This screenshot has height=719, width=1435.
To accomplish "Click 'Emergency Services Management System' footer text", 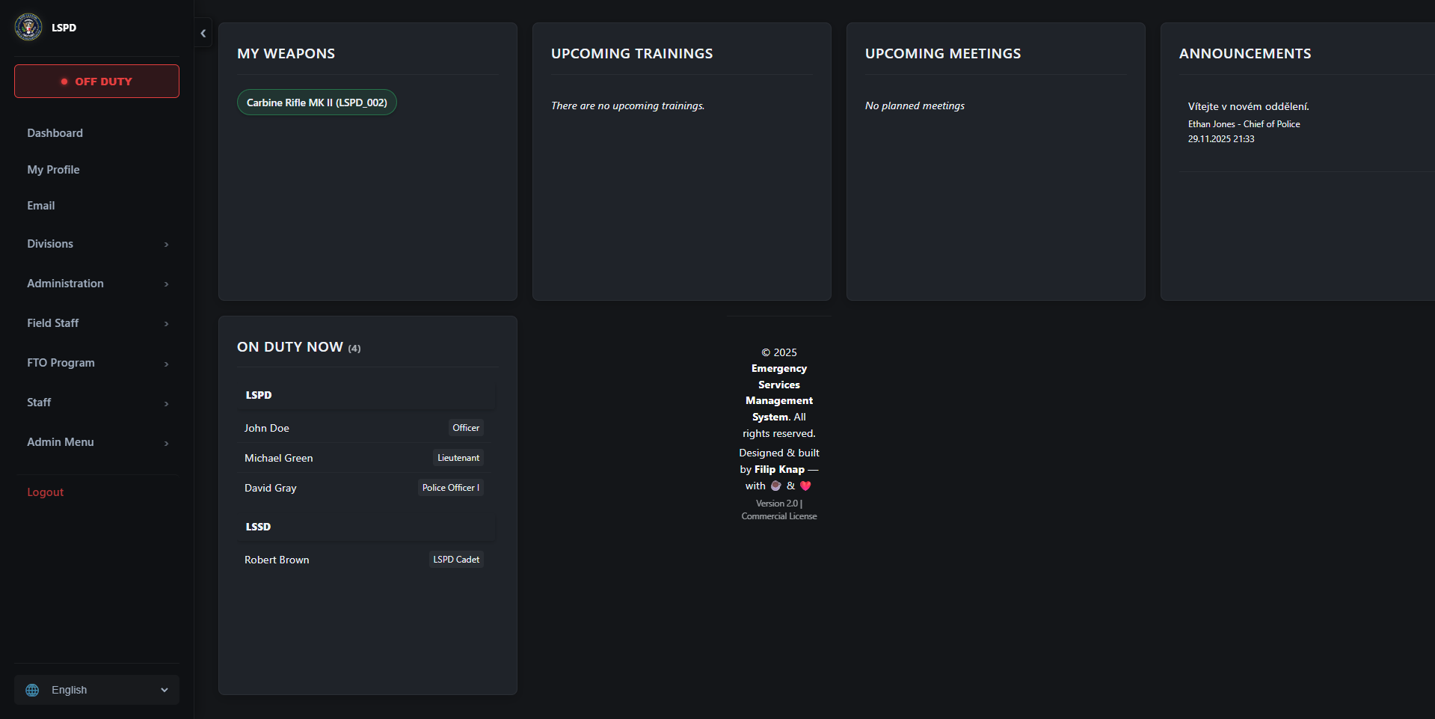I will coord(779,393).
